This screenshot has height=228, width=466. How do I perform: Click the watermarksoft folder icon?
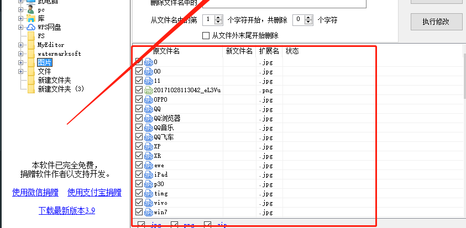[x=31, y=54]
